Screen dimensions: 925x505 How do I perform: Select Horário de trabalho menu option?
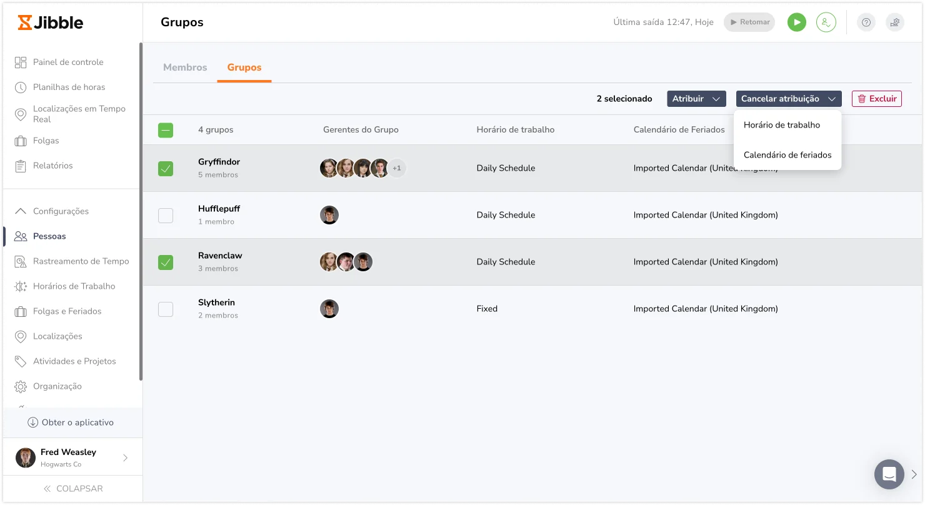(787, 125)
